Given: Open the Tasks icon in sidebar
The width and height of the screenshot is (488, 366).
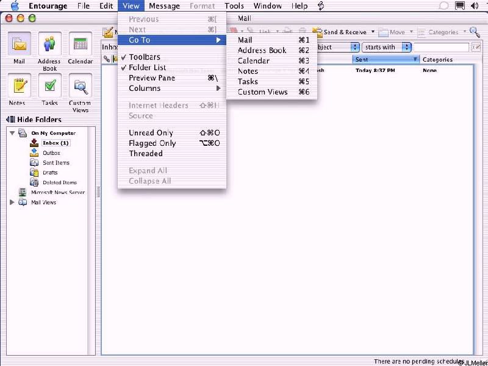Looking at the screenshot, I should (50, 85).
